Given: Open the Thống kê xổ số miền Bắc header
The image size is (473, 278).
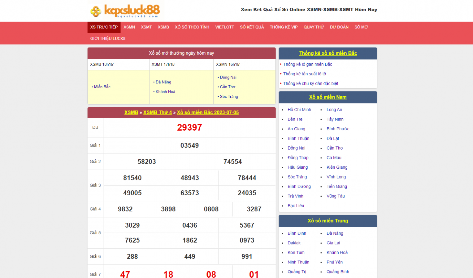Looking at the screenshot, I should (x=328, y=53).
